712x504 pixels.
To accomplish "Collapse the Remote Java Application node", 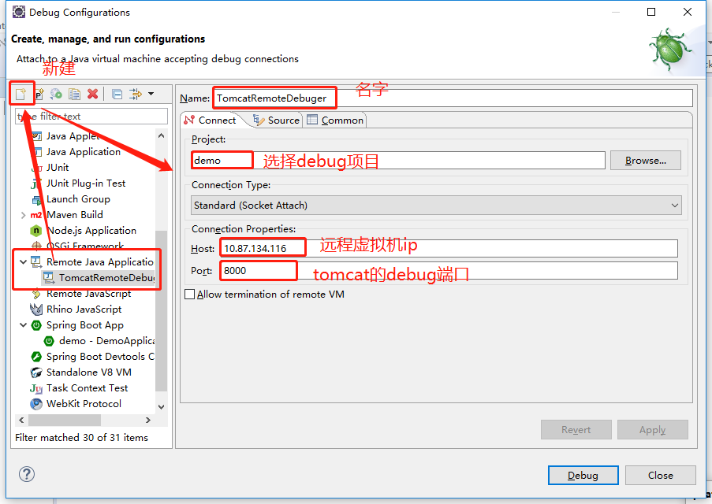I will coord(23,261).
